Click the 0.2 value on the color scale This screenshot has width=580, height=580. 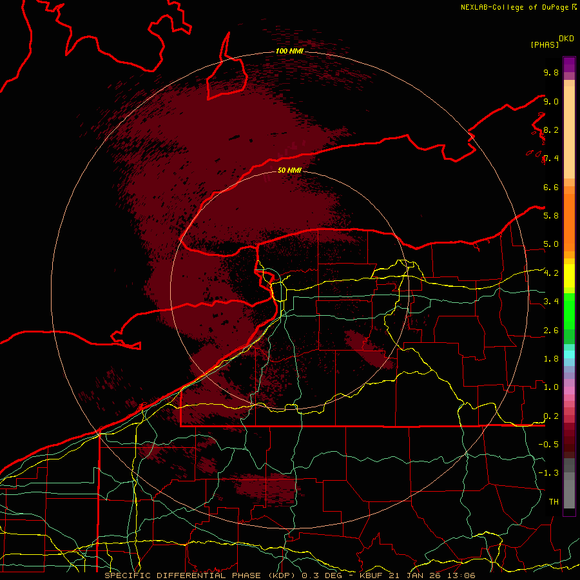(x=551, y=416)
